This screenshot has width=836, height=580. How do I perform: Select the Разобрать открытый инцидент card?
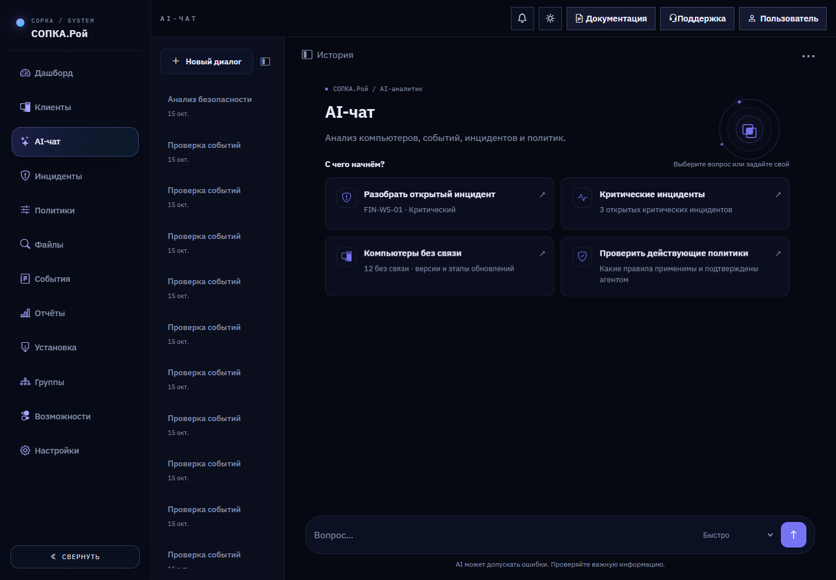[439, 204]
